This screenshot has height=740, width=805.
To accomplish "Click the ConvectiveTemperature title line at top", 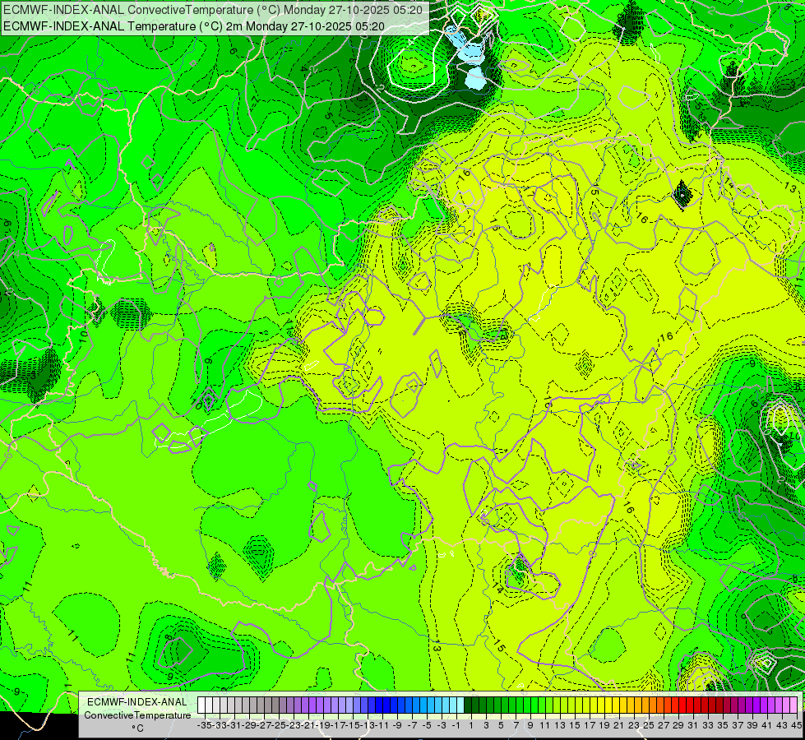I will click(x=213, y=10).
